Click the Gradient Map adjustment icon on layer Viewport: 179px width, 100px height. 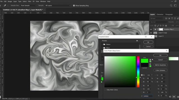click(155, 29)
